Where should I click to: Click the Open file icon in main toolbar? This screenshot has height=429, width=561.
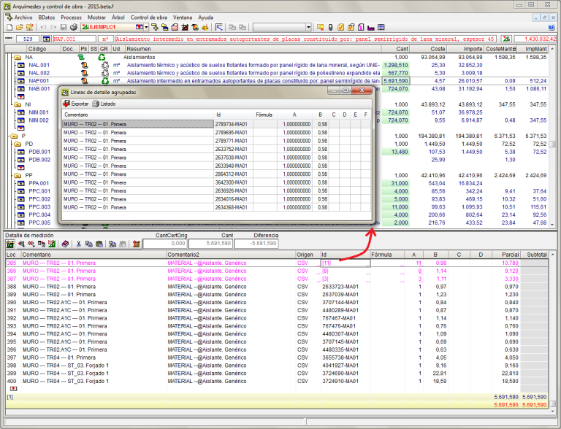(20, 27)
